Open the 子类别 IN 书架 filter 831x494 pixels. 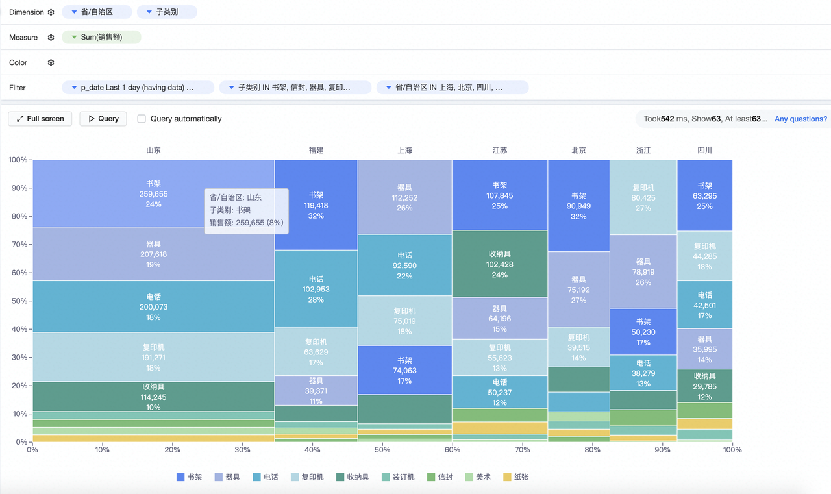coord(295,88)
